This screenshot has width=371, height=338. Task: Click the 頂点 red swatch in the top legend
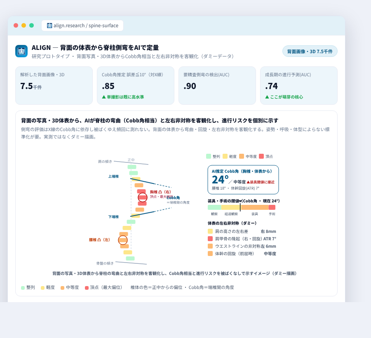(x=261, y=156)
